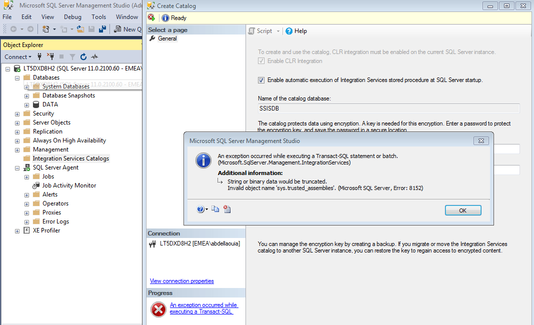Collapse the Databases tree node

coord(16,77)
